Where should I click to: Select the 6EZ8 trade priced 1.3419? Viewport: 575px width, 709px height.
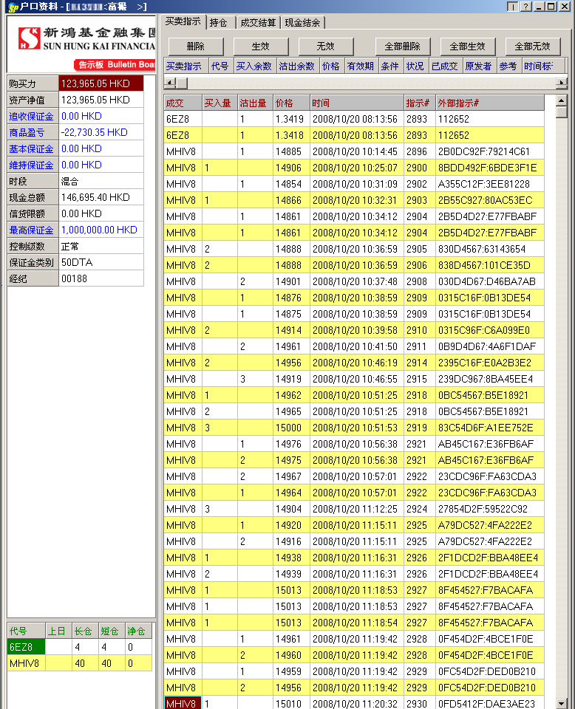tap(354, 119)
